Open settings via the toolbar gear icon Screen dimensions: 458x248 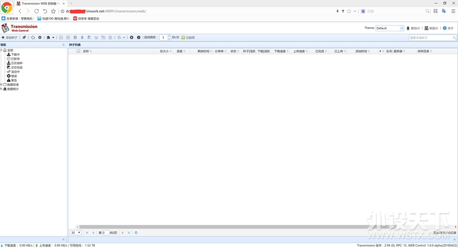[40, 38]
